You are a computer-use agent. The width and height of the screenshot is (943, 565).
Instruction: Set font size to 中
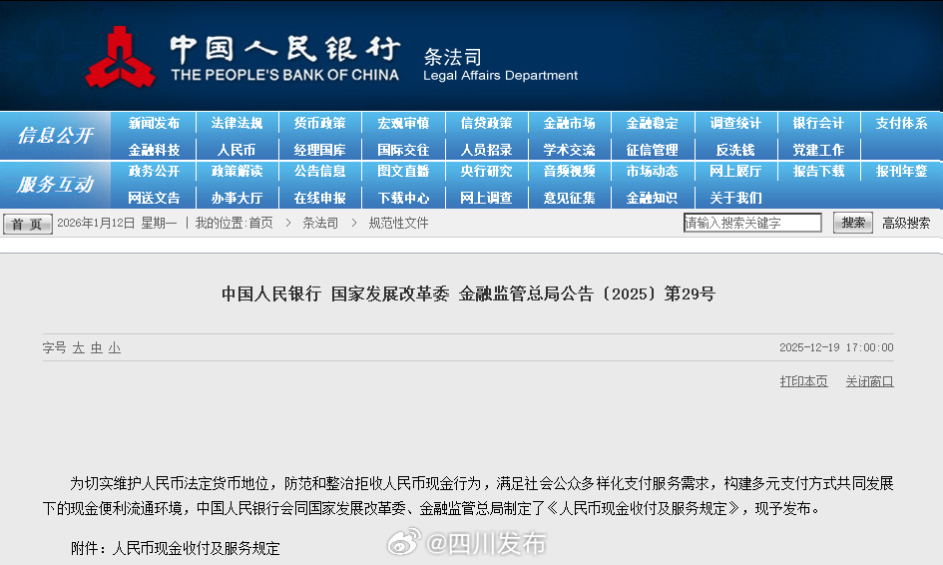pos(96,347)
